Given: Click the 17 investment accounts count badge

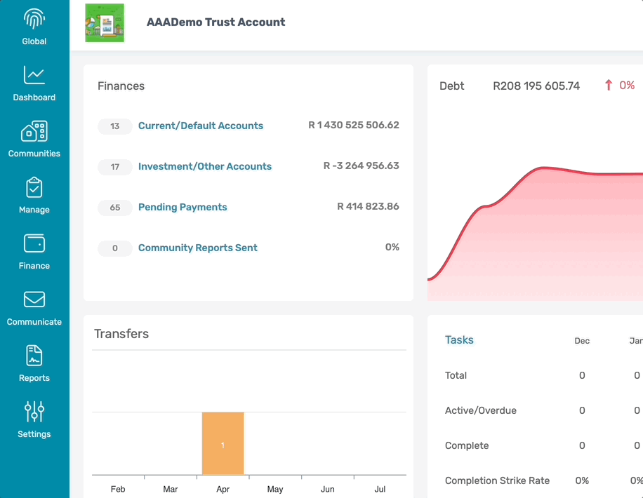Looking at the screenshot, I should coord(115,167).
